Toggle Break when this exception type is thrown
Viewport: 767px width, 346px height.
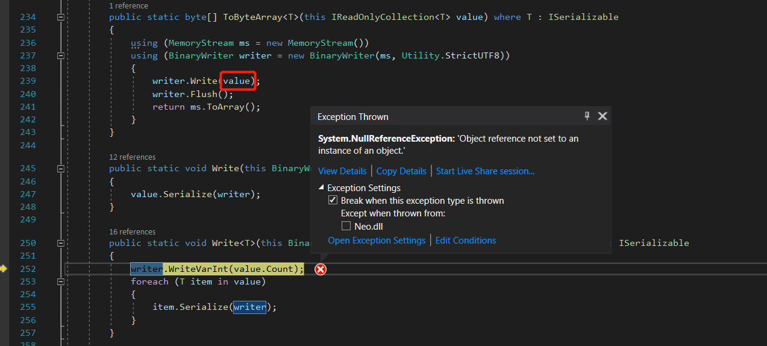tap(333, 201)
